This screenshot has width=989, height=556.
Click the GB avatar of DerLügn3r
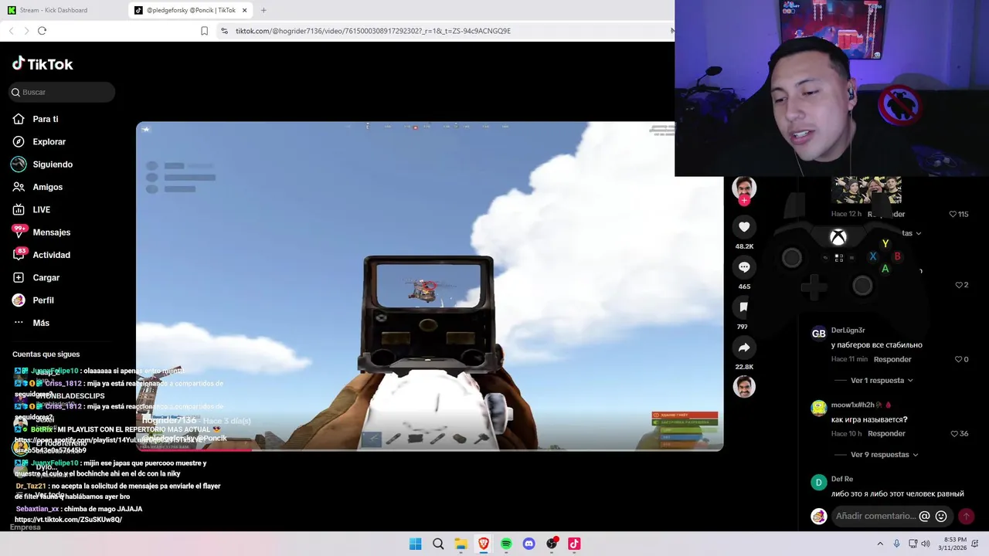pyautogui.click(x=818, y=334)
